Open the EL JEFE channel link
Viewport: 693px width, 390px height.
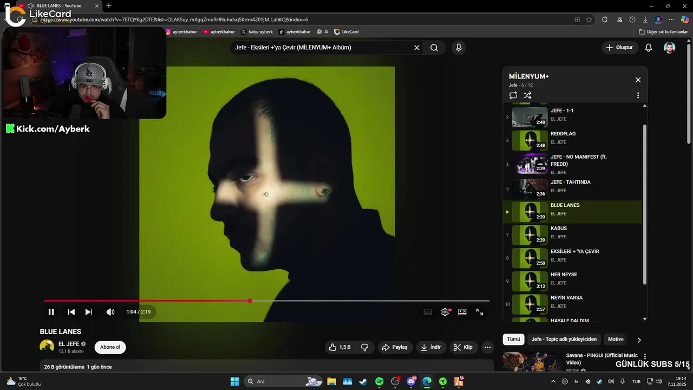coord(69,344)
